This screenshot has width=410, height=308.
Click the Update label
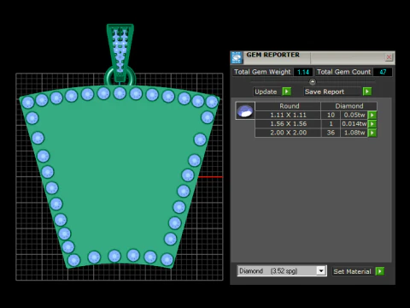point(266,92)
